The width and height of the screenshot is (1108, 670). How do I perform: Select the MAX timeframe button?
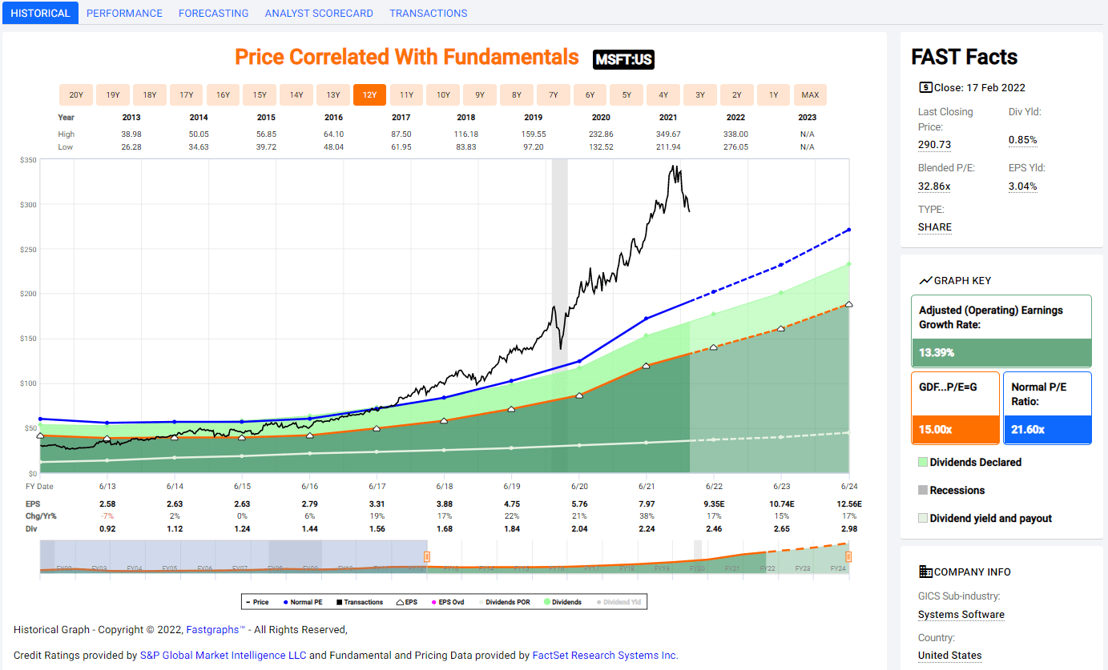pyautogui.click(x=810, y=94)
